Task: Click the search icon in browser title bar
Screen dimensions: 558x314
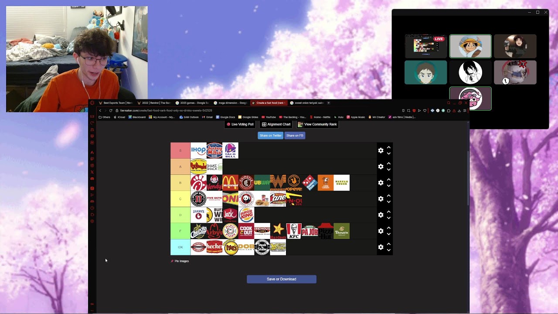Action: click(x=449, y=103)
